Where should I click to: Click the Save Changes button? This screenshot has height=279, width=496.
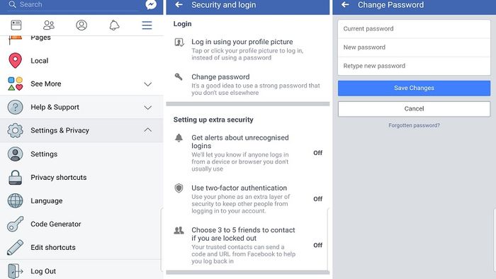click(414, 88)
